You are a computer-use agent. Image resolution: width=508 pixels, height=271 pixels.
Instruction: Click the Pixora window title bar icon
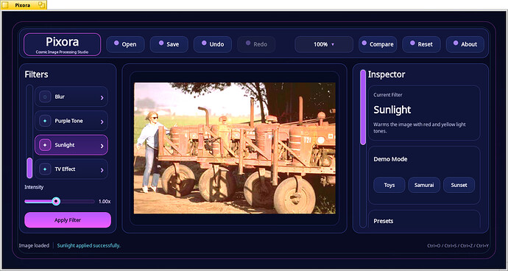[5, 5]
